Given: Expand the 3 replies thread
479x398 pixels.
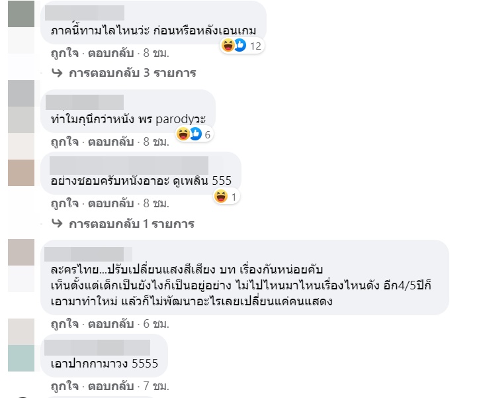Looking at the screenshot, I should click(x=132, y=73).
